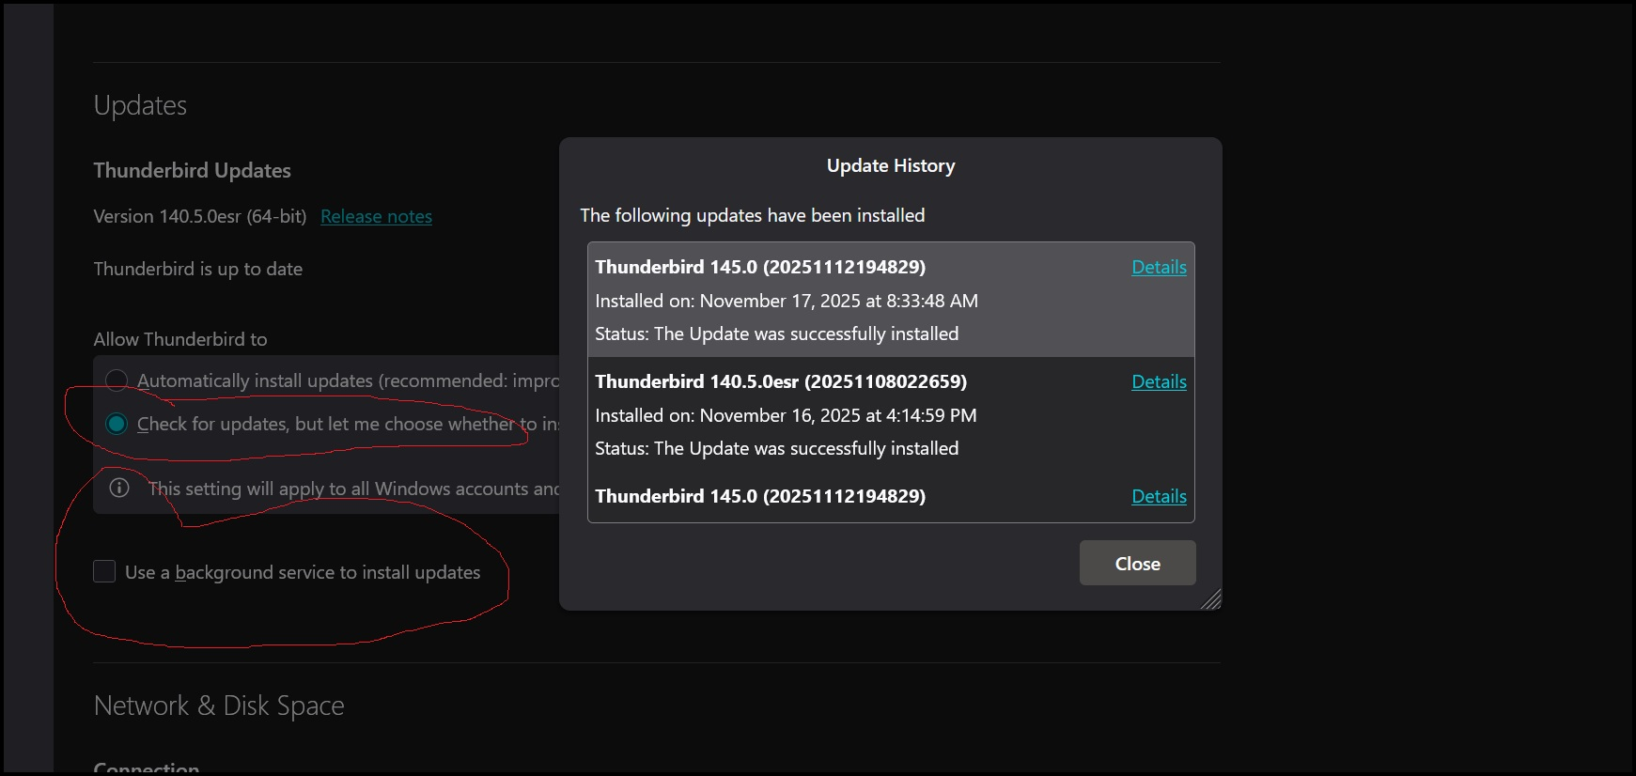Screen dimensions: 1636x776
Task: Enable Use a background service to install updates
Action: [104, 571]
